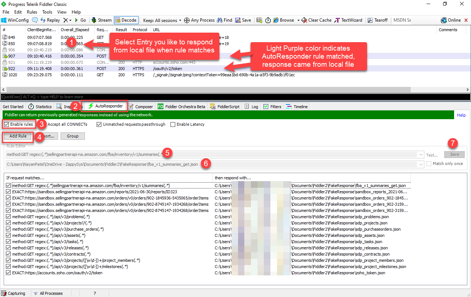Open the File menu

point(6,12)
